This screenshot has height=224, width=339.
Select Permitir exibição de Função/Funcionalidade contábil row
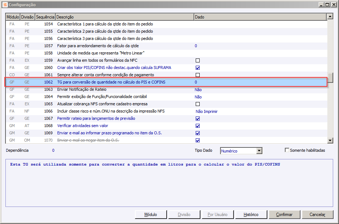pos(166,97)
